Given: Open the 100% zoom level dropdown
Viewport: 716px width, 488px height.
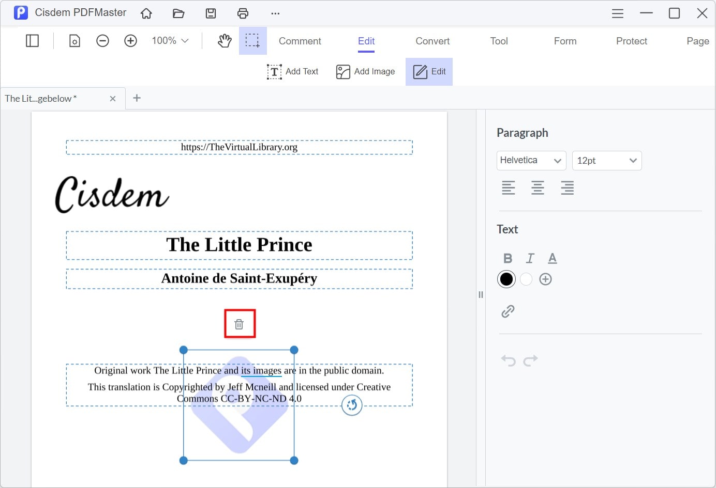Looking at the screenshot, I should (169, 40).
